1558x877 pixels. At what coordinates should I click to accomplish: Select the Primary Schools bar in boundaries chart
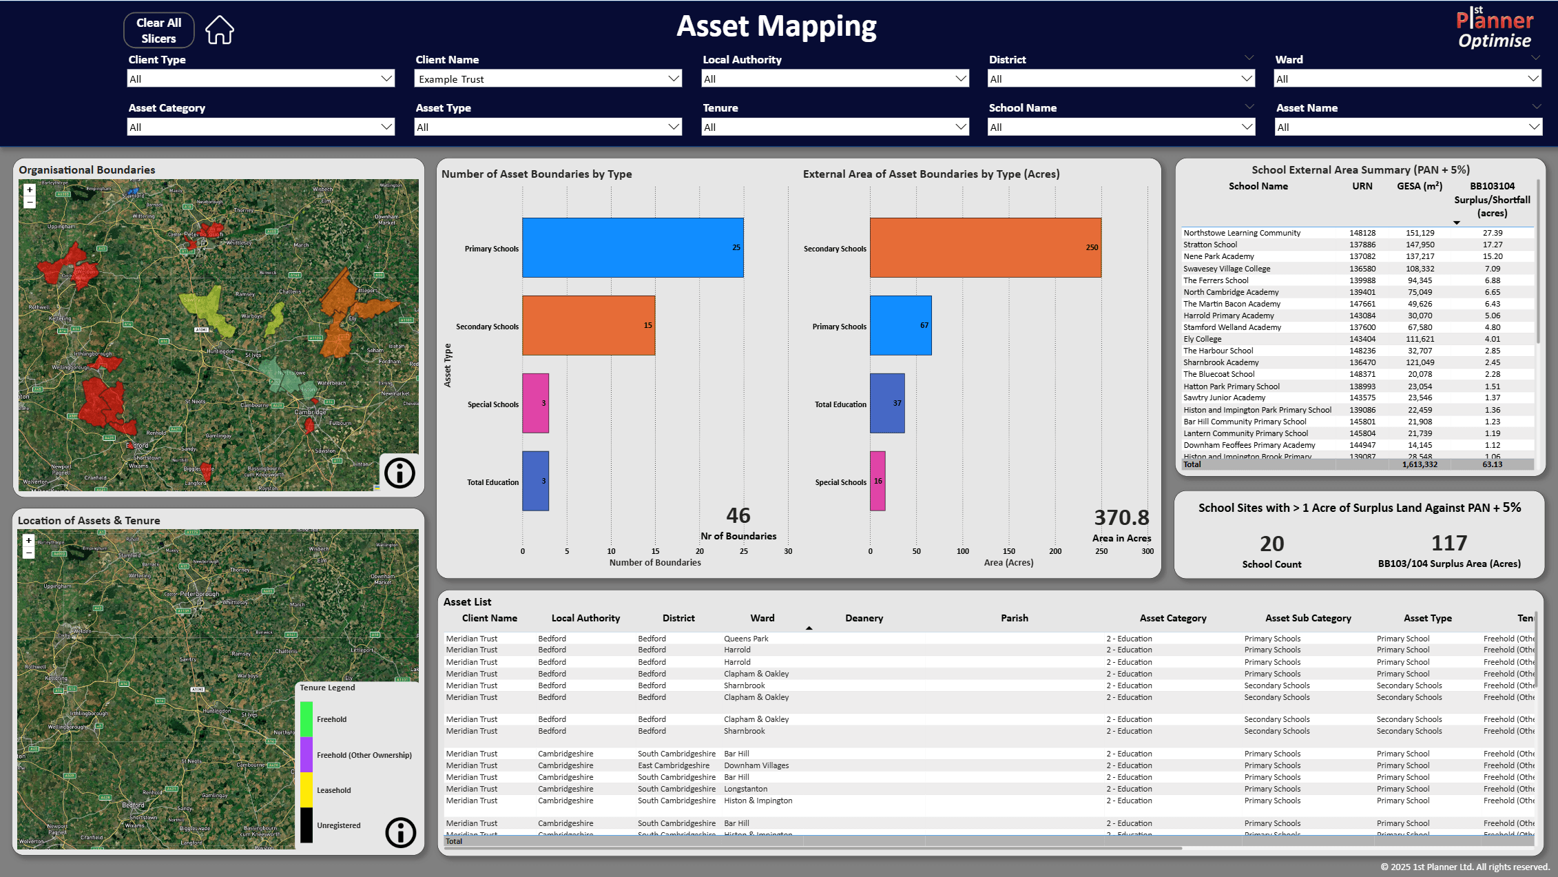pyautogui.click(x=632, y=248)
